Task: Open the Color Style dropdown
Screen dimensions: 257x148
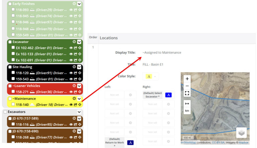Action: (x=151, y=76)
